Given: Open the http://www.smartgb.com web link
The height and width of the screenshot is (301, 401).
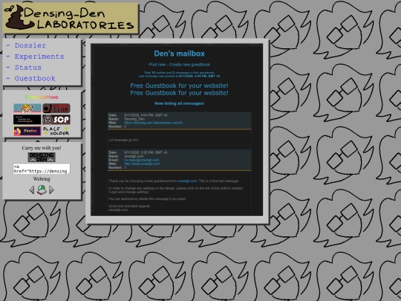Looking at the screenshot, I should (142, 164).
